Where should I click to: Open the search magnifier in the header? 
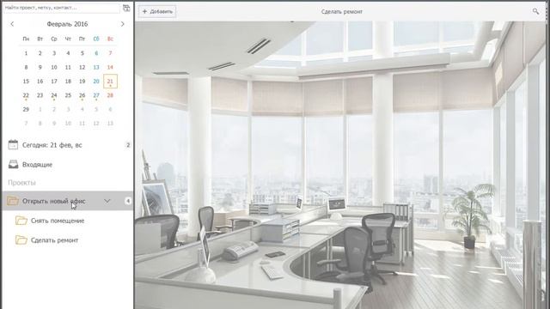(x=535, y=11)
